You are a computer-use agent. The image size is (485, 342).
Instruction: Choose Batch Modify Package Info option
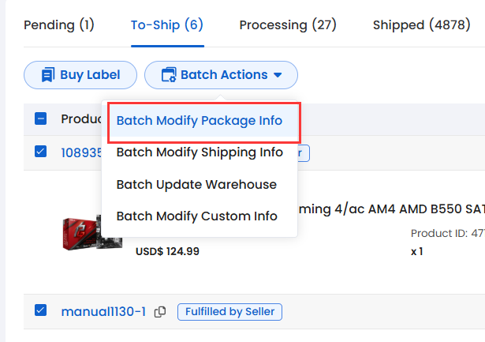click(x=200, y=121)
